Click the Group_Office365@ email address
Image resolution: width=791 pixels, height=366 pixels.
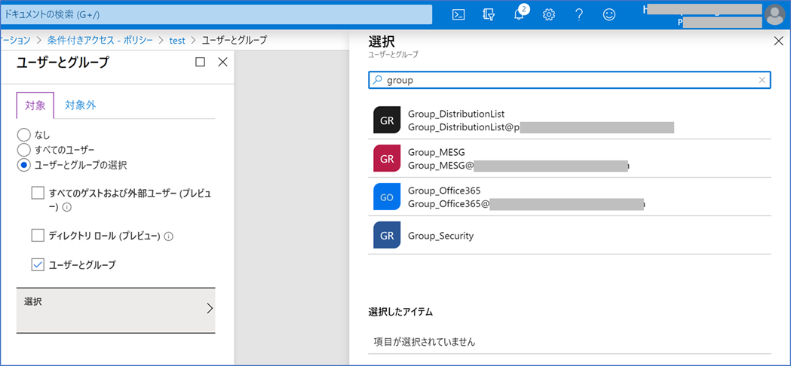(x=449, y=203)
